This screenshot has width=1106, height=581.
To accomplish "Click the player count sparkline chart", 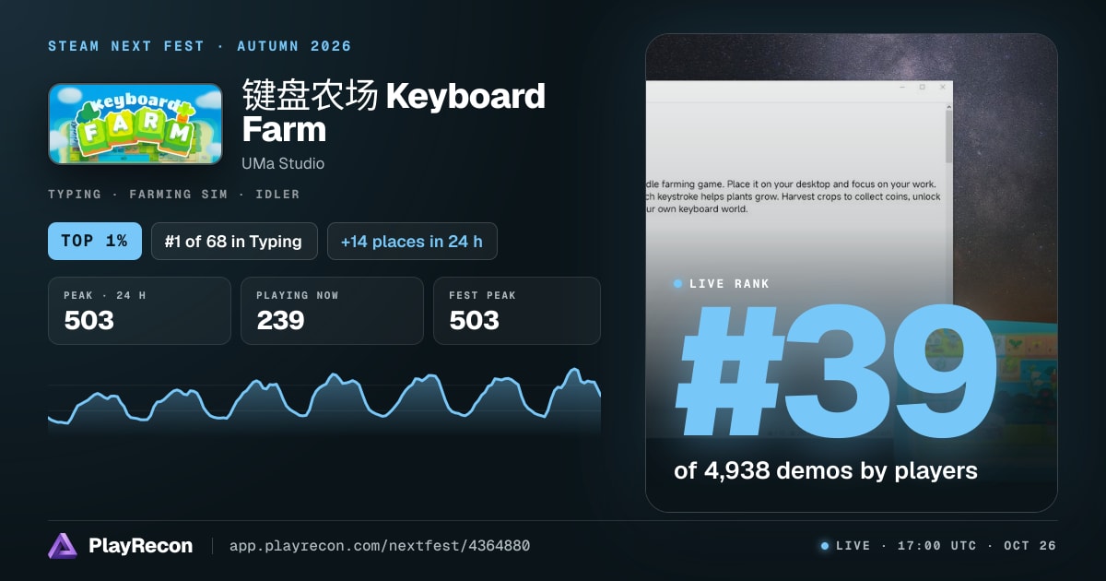I will point(324,401).
